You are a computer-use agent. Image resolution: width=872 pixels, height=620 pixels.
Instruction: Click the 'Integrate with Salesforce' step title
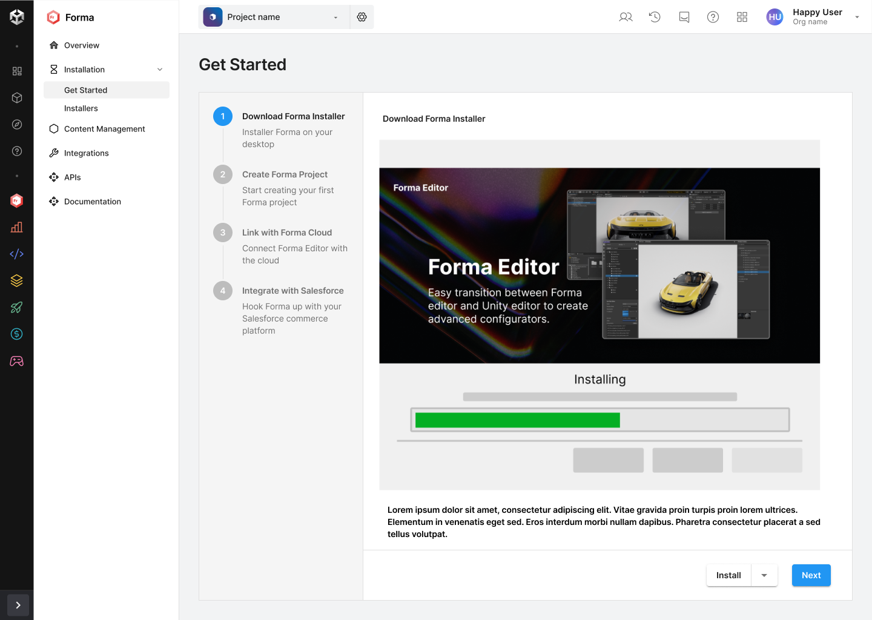(293, 291)
